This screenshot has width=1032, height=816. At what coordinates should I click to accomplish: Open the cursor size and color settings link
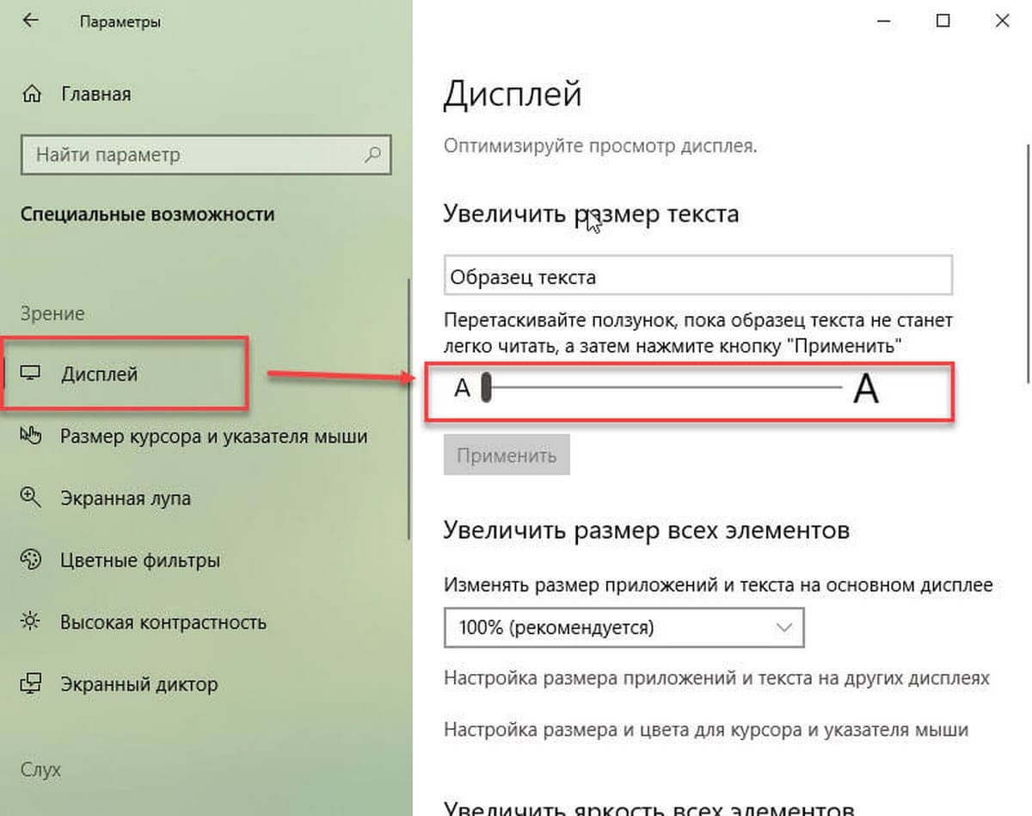click(x=703, y=728)
